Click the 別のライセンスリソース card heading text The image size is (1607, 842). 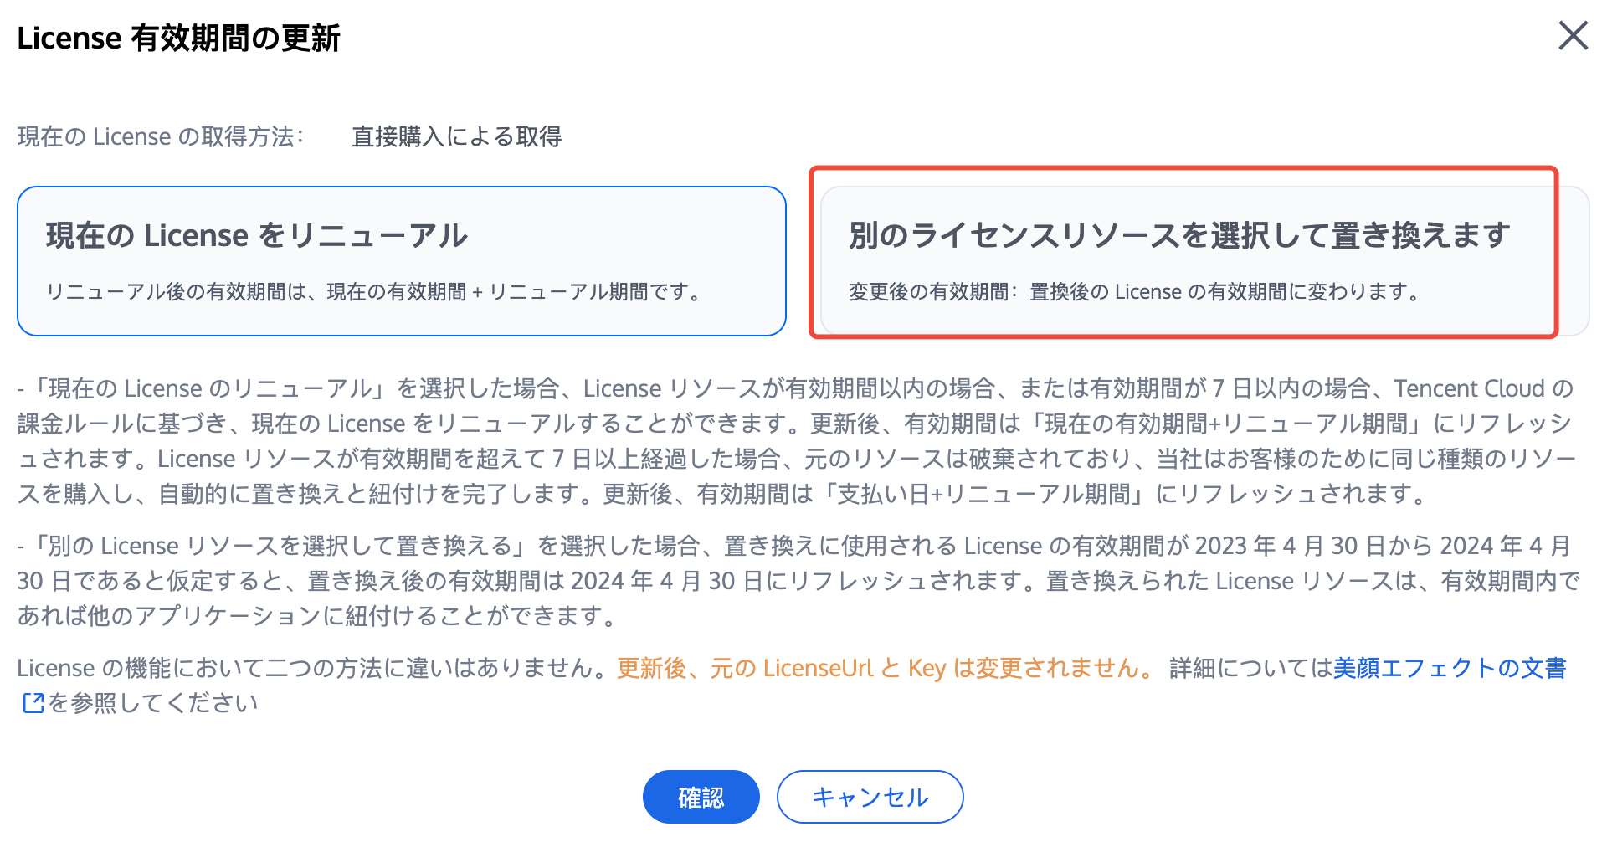[1180, 236]
